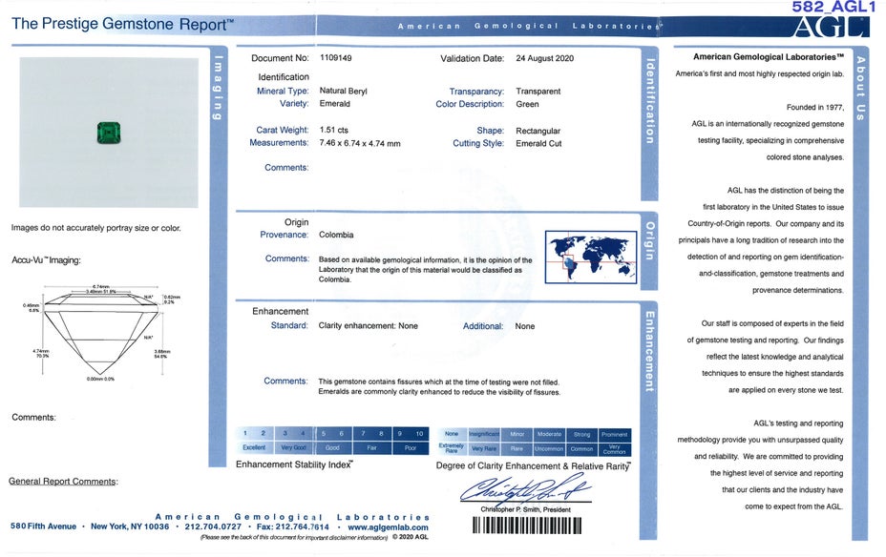Select the vertical Enhancement tab
886x557 pixels.
[x=649, y=350]
